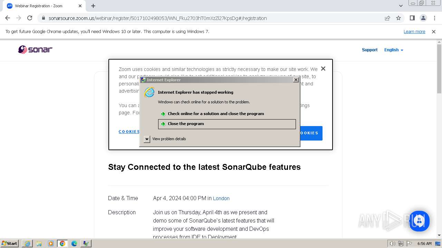Open Chrome profile avatar
This screenshot has width=442, height=248.
[423, 18]
